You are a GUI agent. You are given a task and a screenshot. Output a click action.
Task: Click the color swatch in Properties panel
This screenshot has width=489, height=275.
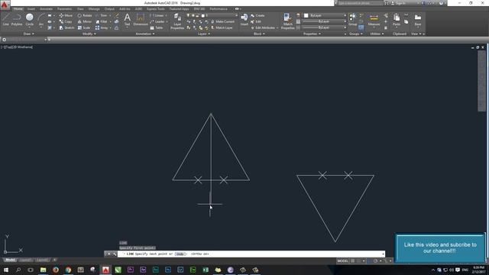pyautogui.click(x=306, y=15)
